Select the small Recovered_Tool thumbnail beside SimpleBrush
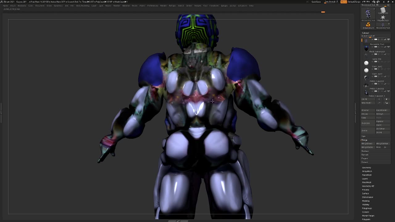Viewport: 395px width, 222px height. [383, 26]
